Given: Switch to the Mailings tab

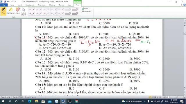Looking at the screenshot, I should point(52,5).
